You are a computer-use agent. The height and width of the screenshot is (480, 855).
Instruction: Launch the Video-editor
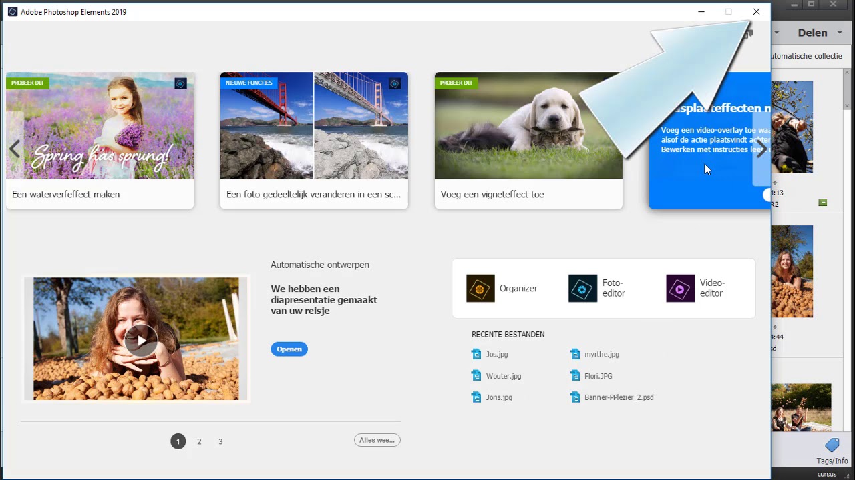[695, 289]
